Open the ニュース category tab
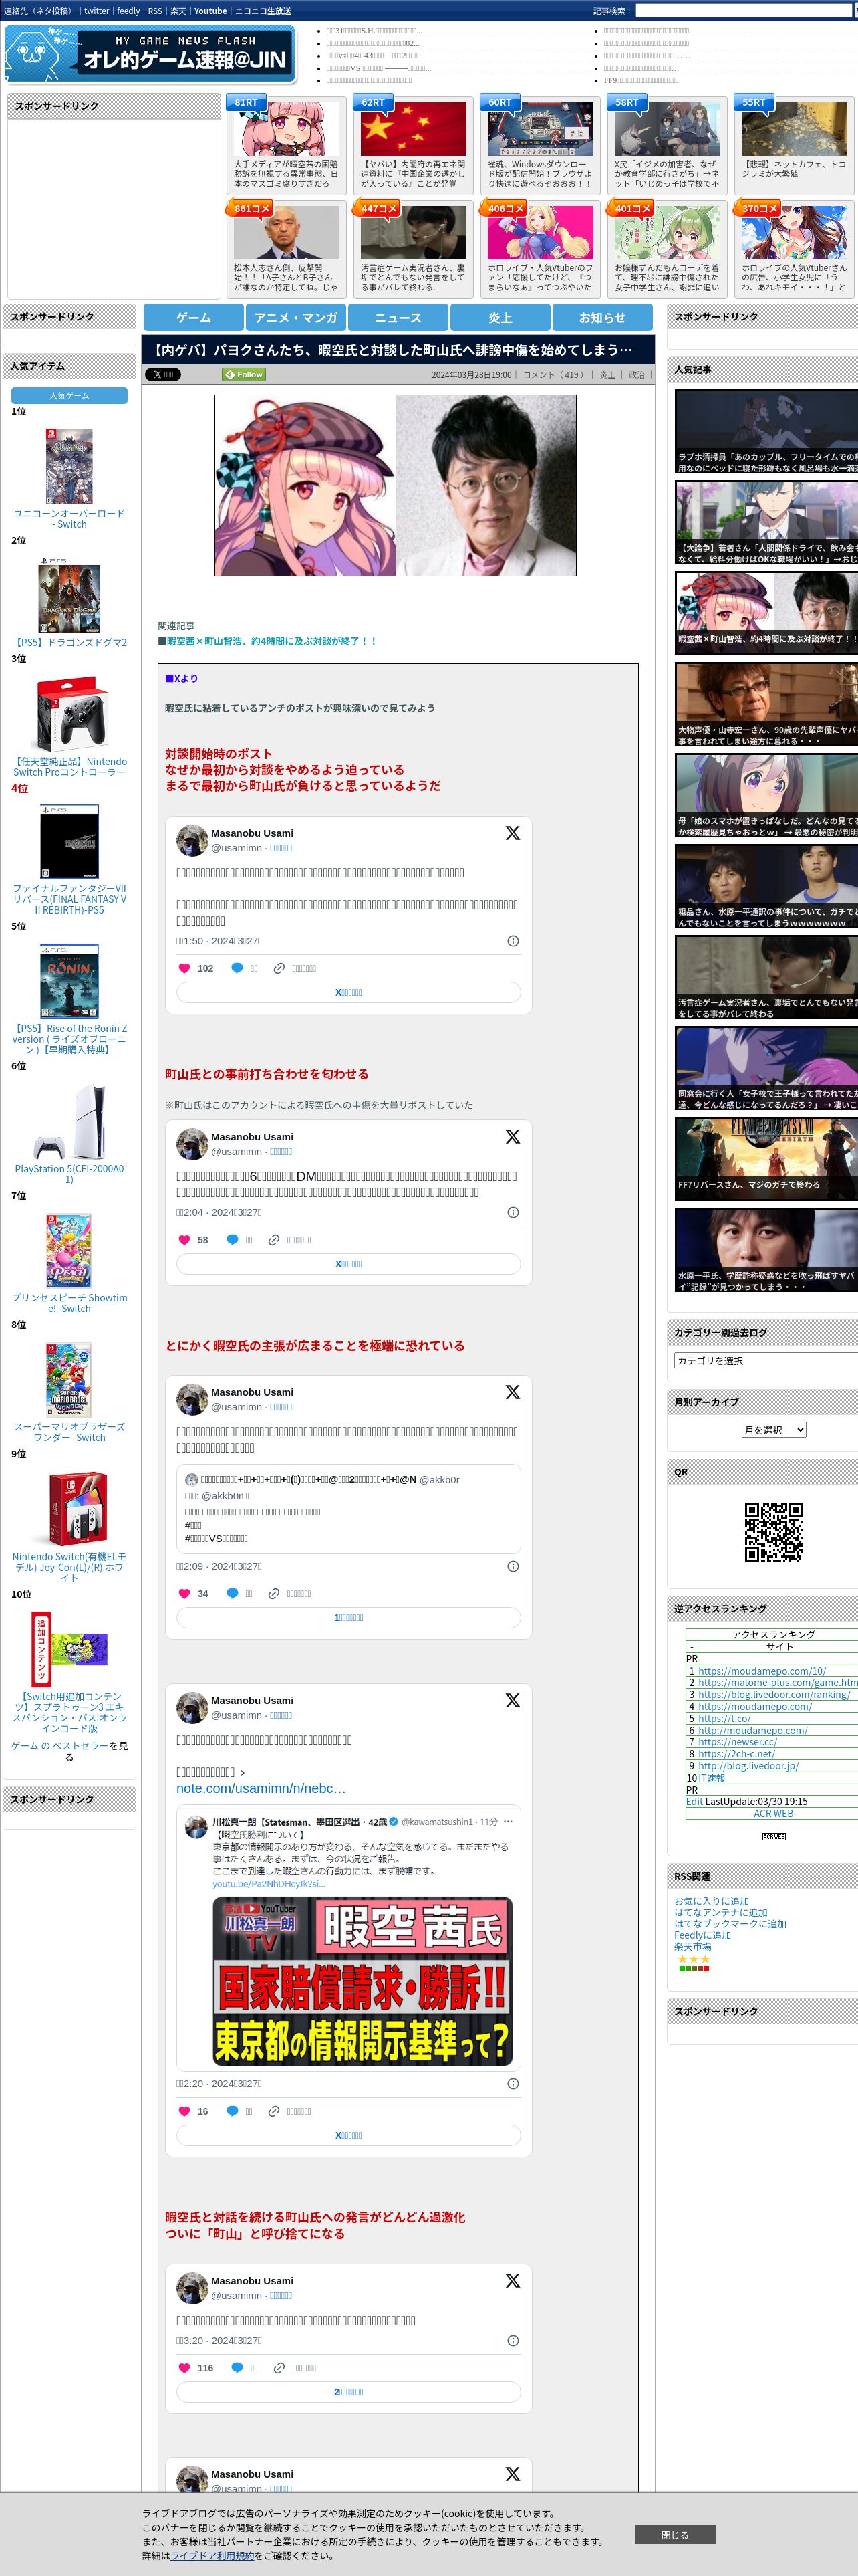 398,317
